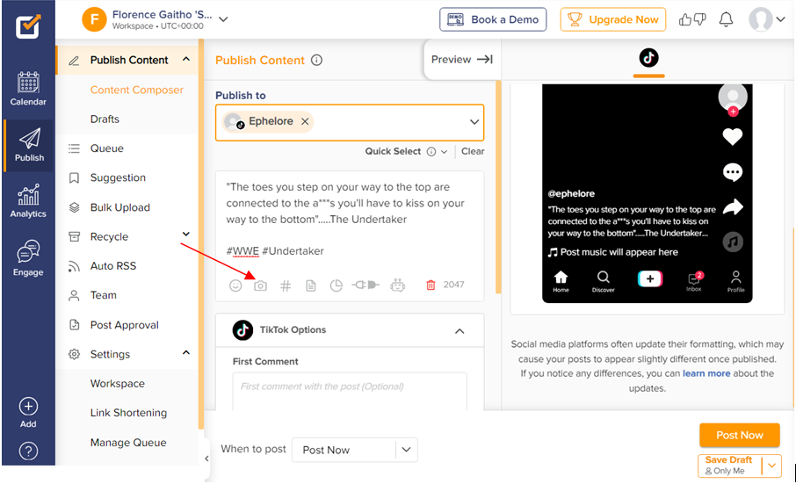Screen dimensions: 796x484
Task: Click the First Comment input field
Action: coord(350,391)
